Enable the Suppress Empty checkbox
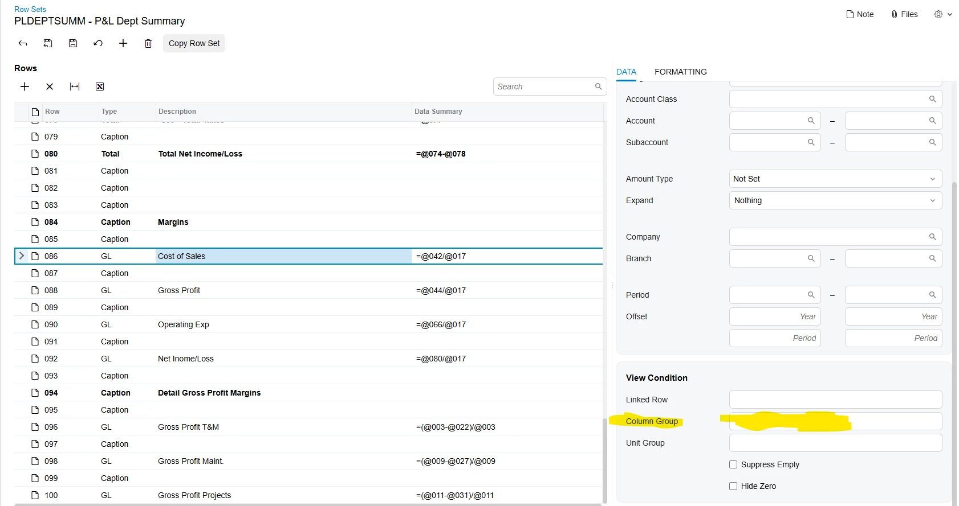959x506 pixels. click(x=733, y=464)
